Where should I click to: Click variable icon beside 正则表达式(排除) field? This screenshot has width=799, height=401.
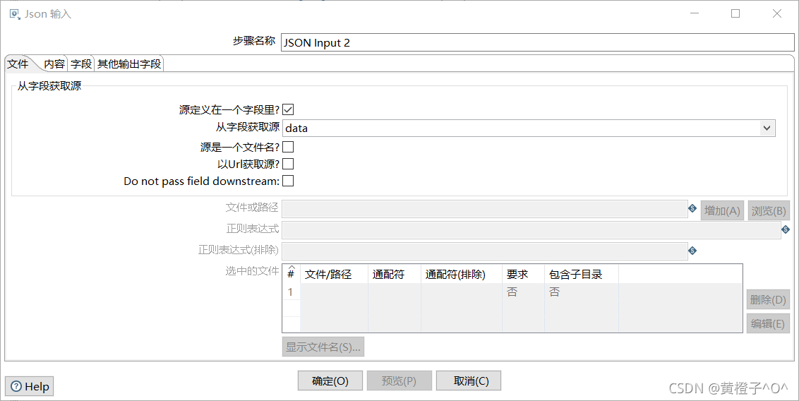(692, 251)
